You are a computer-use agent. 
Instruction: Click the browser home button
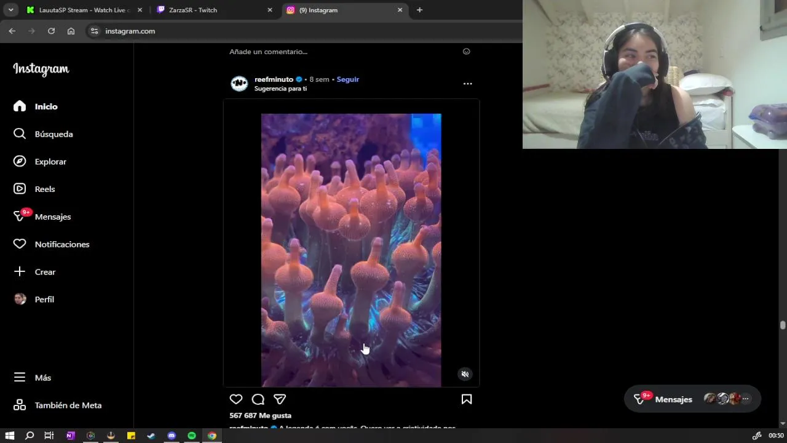point(71,31)
